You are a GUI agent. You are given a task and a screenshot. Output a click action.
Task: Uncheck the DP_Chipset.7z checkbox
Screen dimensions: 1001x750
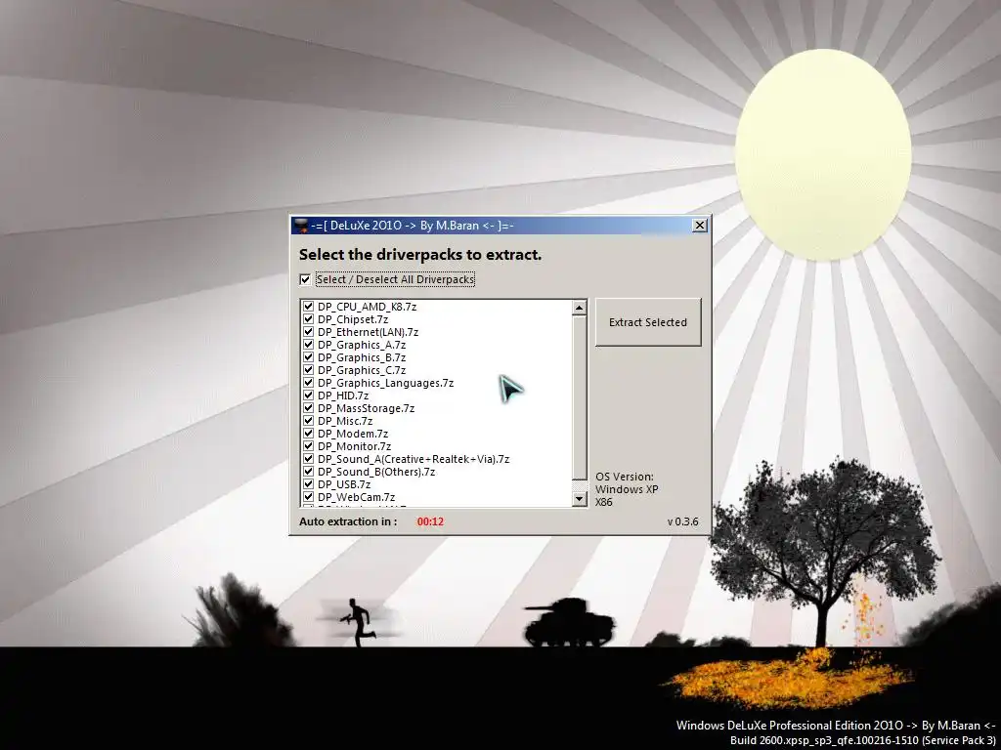(308, 319)
